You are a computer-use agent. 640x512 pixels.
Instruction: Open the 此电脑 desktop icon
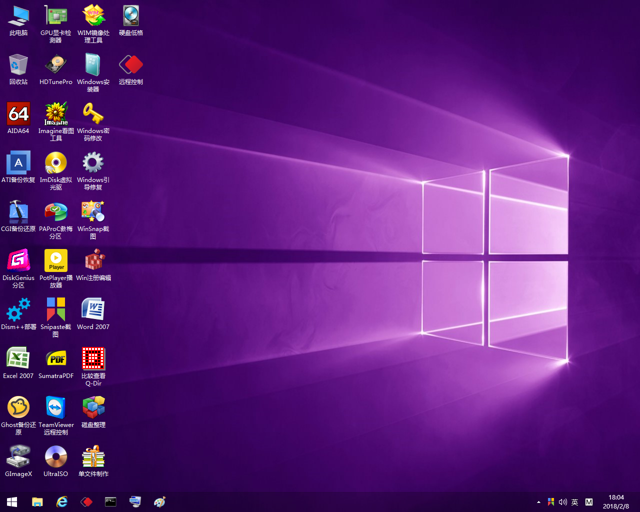[x=18, y=21]
